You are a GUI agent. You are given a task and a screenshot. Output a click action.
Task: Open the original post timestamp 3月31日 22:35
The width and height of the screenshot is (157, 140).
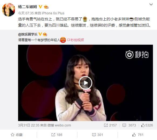pyautogui.click(x=29, y=125)
